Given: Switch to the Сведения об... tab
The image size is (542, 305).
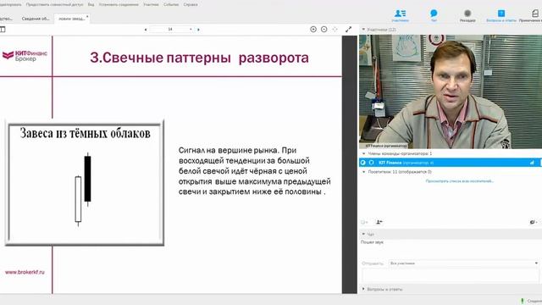Looking at the screenshot, I should point(36,19).
